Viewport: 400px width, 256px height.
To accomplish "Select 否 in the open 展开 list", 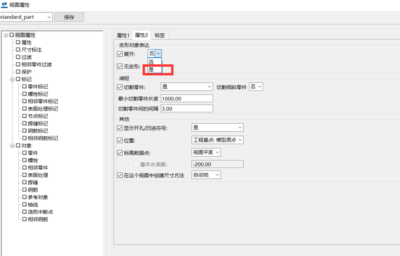I will (x=154, y=62).
